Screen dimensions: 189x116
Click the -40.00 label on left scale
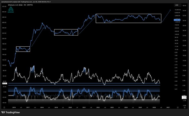[4, 103]
